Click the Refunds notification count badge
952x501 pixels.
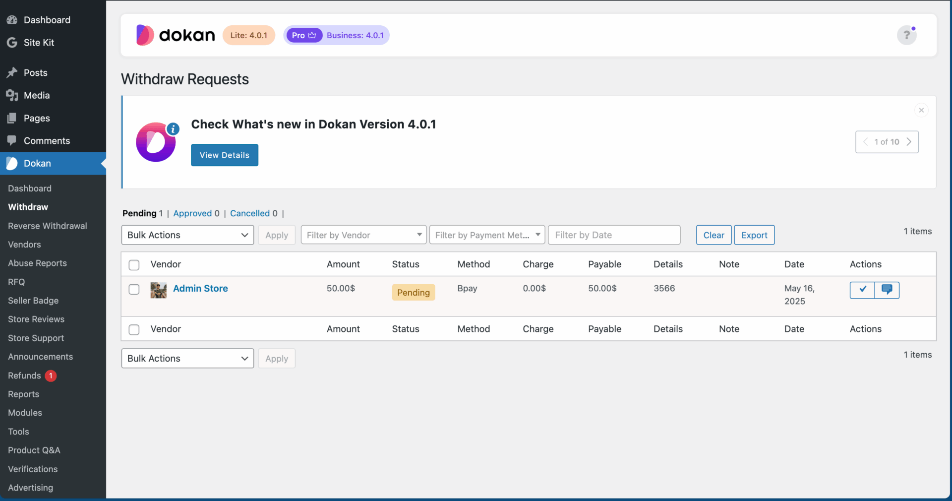click(51, 376)
